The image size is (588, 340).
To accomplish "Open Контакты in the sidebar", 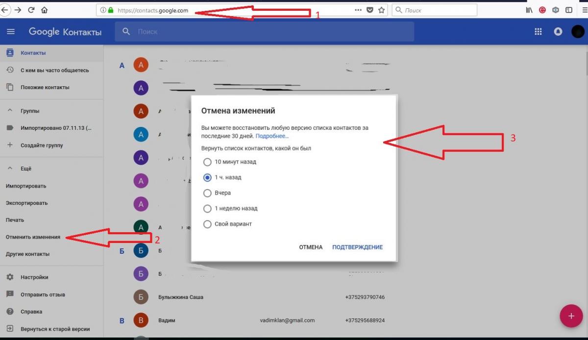I will tap(52, 53).
